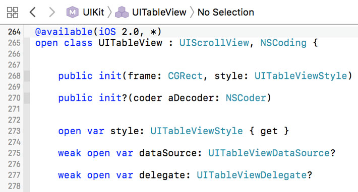Click line number 268

coord(14,76)
